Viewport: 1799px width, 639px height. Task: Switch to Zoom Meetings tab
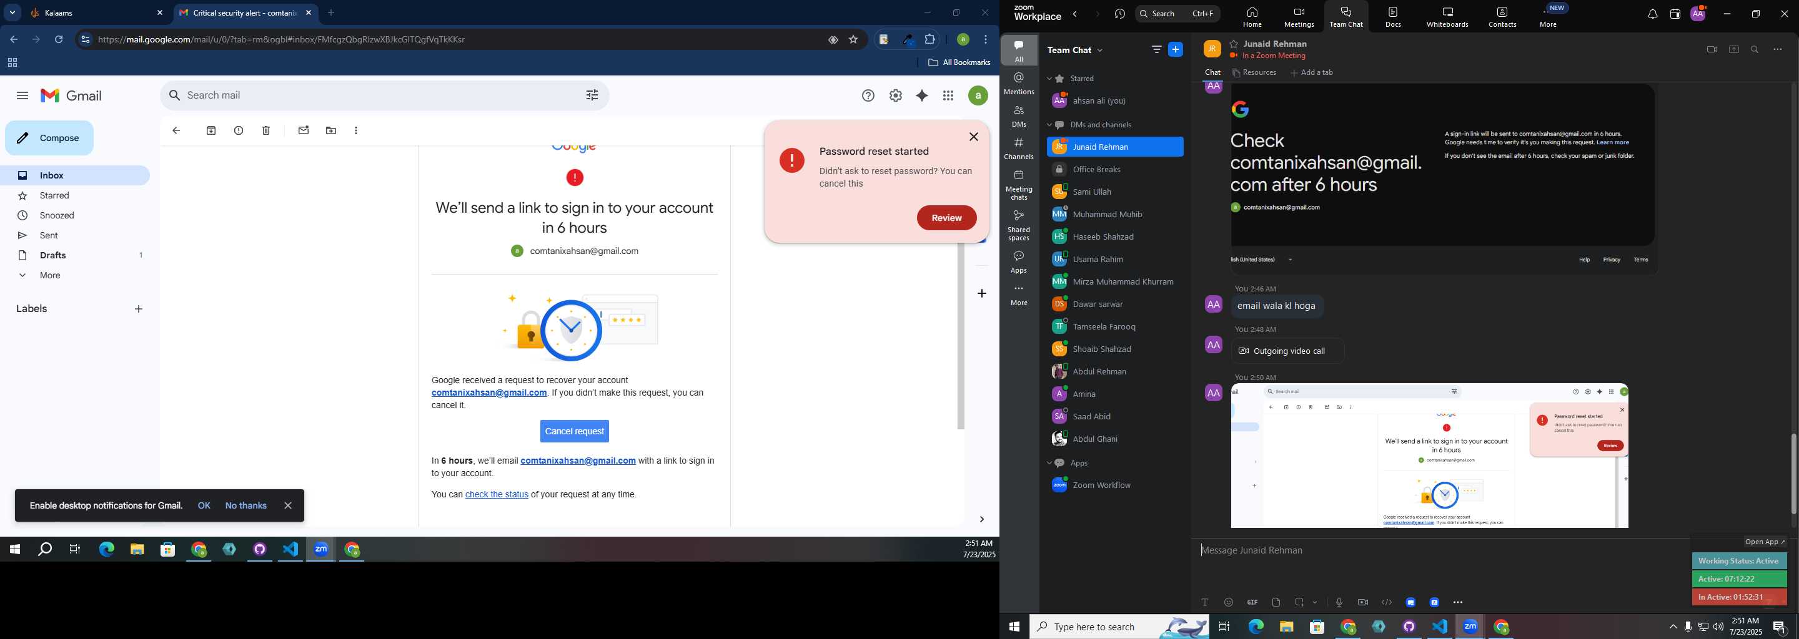coord(1299,17)
